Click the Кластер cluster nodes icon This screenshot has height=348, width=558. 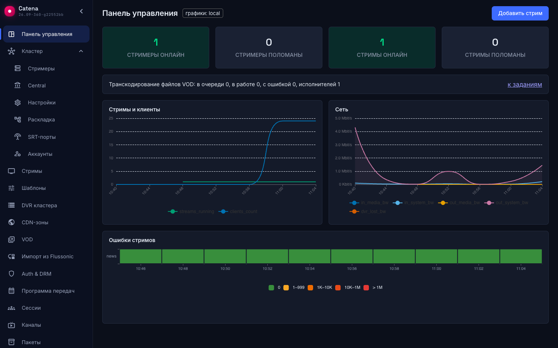tap(12, 51)
